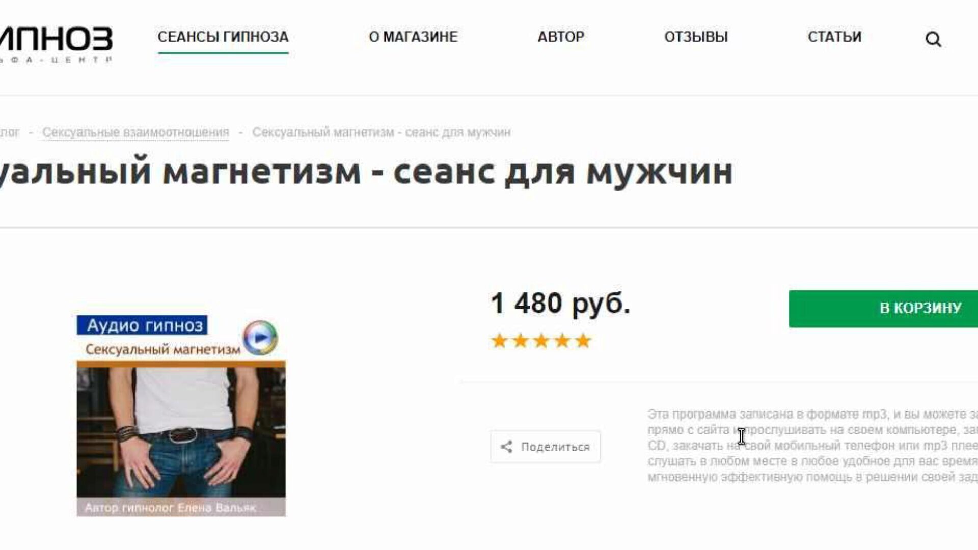Click the catalog breadcrumb link
The width and height of the screenshot is (978, 550).
pyautogui.click(x=9, y=132)
